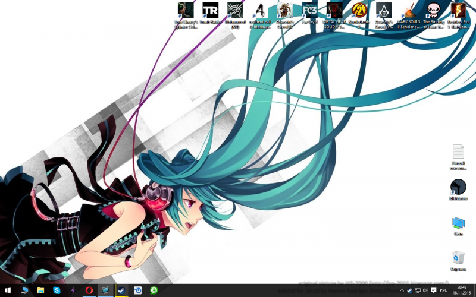The height and width of the screenshot is (297, 476).
Task: Open the Borderlands 2 desktop icon
Action: pyautogui.click(x=359, y=15)
